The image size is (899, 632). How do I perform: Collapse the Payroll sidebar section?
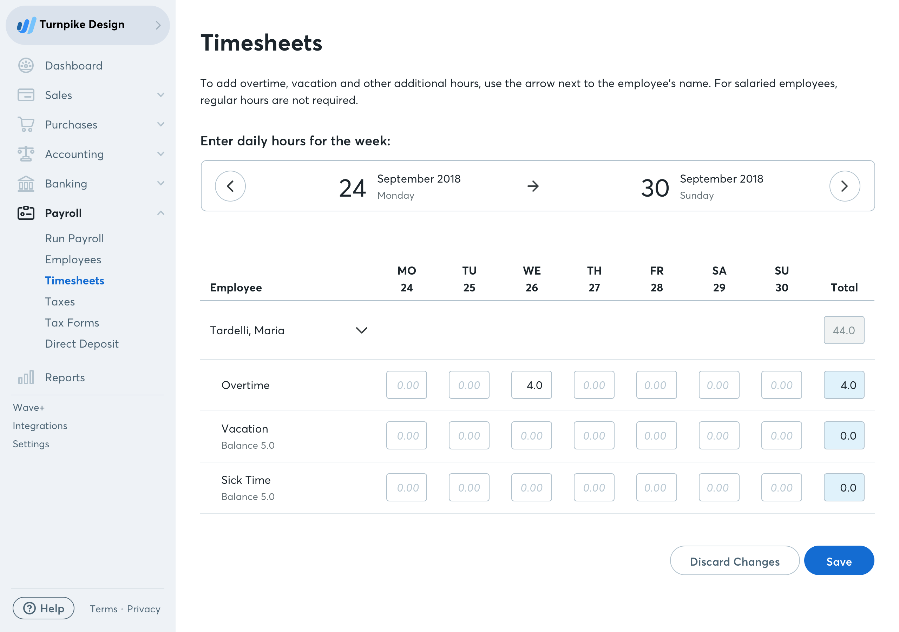click(x=160, y=213)
